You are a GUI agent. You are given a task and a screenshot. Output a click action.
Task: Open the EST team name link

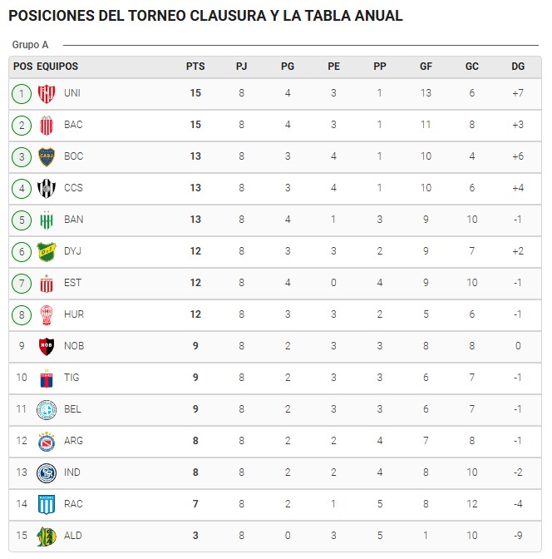pos(72,283)
